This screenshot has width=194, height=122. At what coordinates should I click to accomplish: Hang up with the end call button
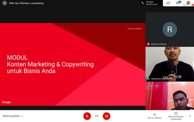tap(97, 116)
